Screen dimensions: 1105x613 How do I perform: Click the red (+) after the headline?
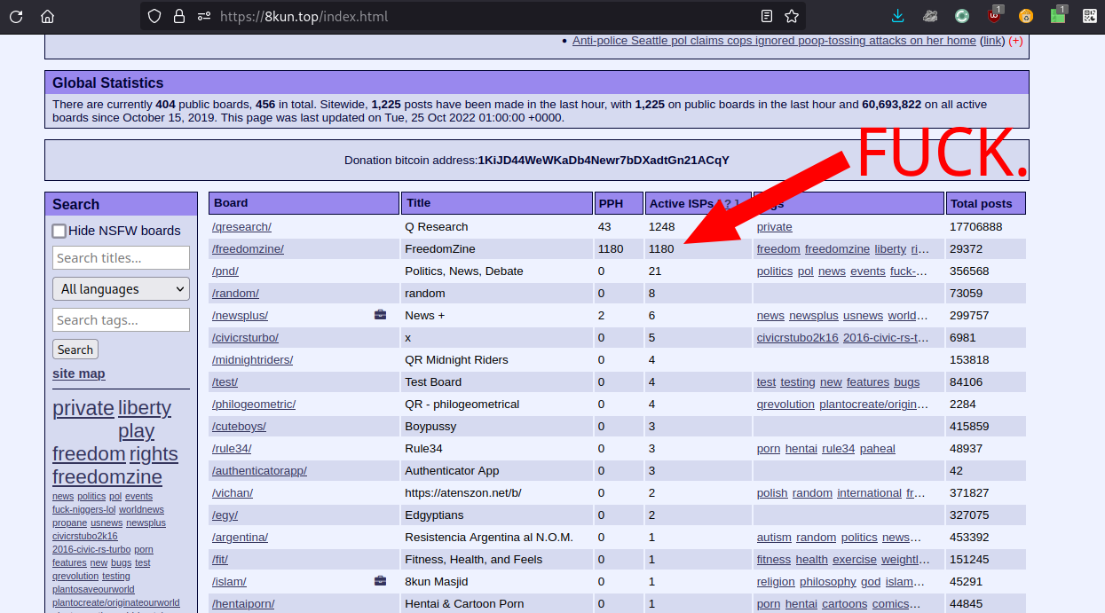click(1015, 41)
